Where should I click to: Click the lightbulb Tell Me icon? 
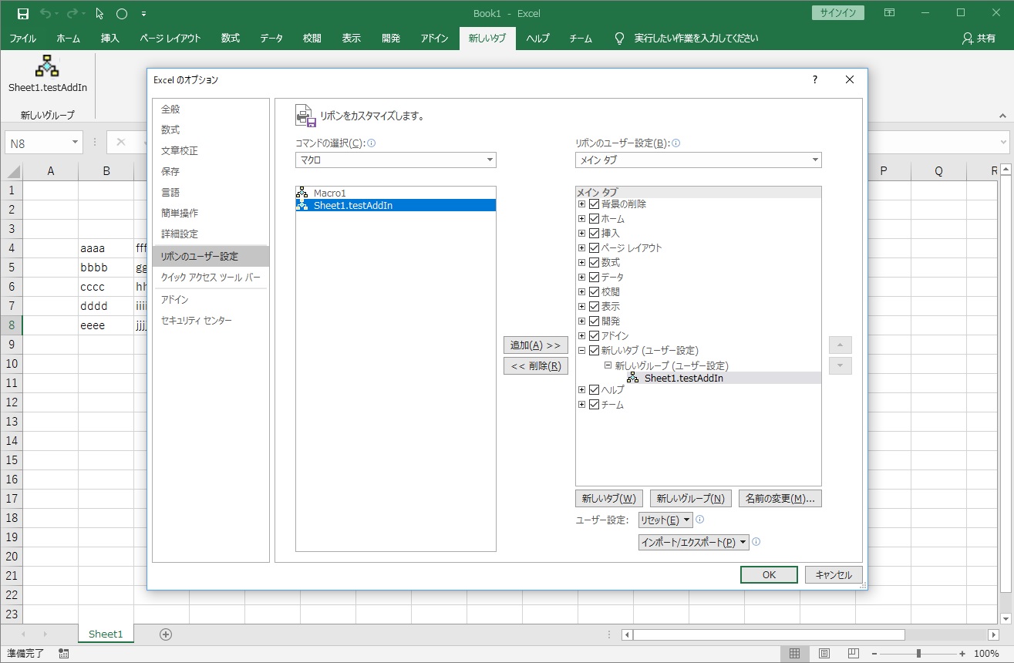click(618, 38)
